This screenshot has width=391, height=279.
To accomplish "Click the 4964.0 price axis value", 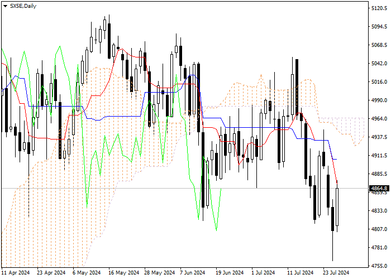I will (x=379, y=118).
